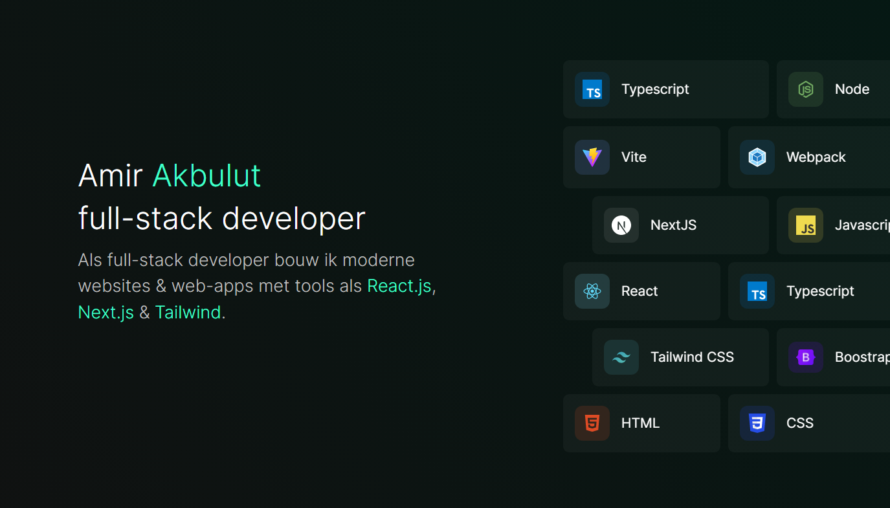Image resolution: width=890 pixels, height=508 pixels.
Task: Click the Typescript icon next to React card
Action: coord(757,291)
